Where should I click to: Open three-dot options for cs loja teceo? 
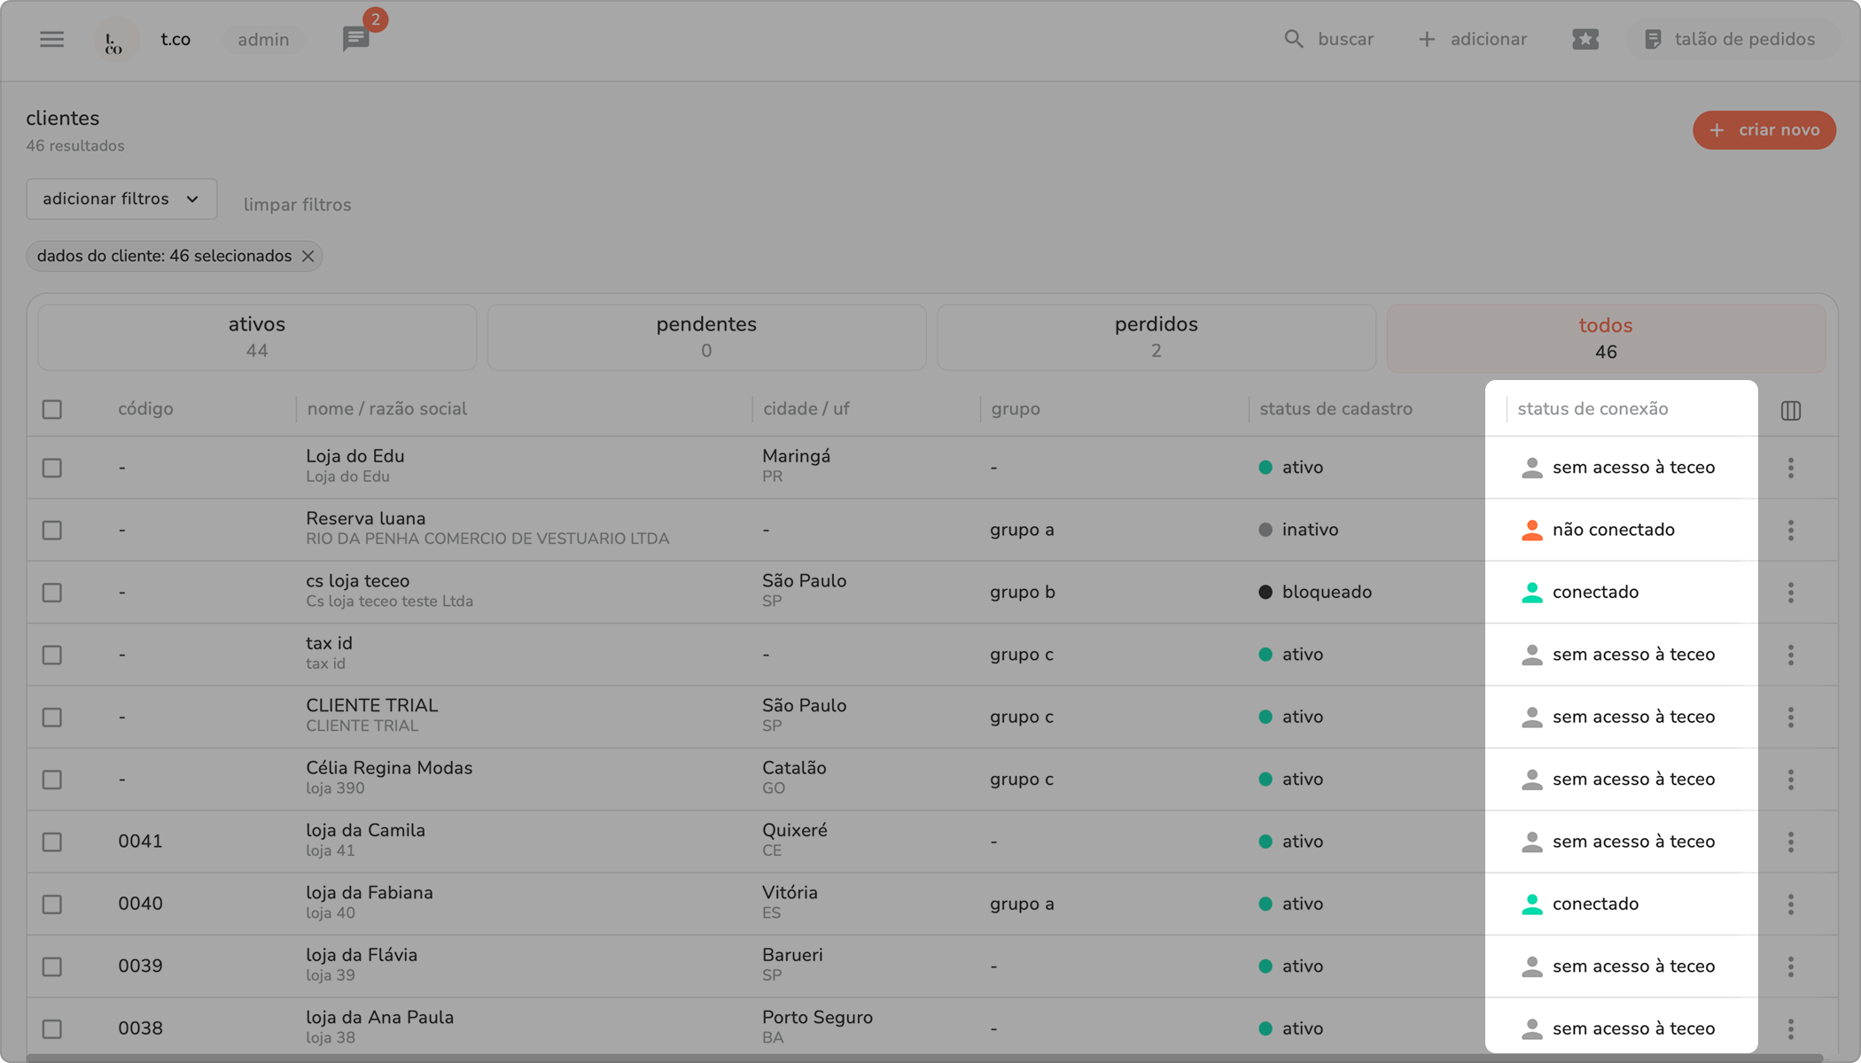[1790, 593]
